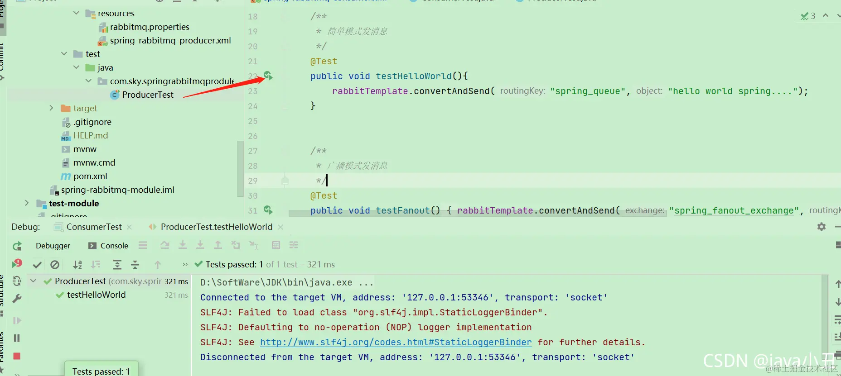Click project tree vertical scrollbar
This screenshot has width=841, height=376.
pos(240,169)
